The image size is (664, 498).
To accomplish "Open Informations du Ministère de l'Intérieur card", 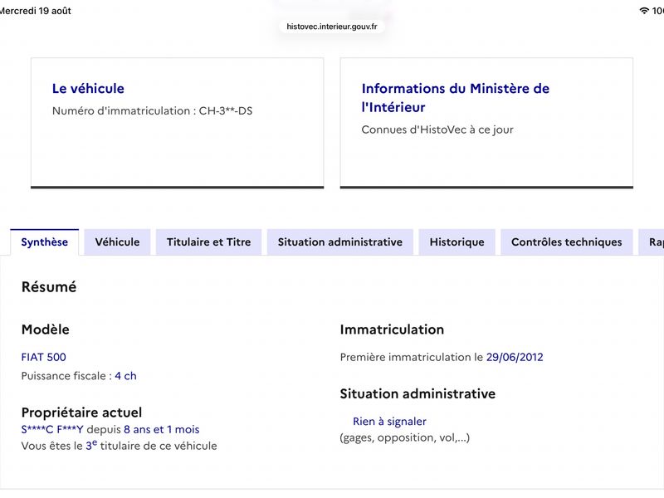I will [x=486, y=123].
